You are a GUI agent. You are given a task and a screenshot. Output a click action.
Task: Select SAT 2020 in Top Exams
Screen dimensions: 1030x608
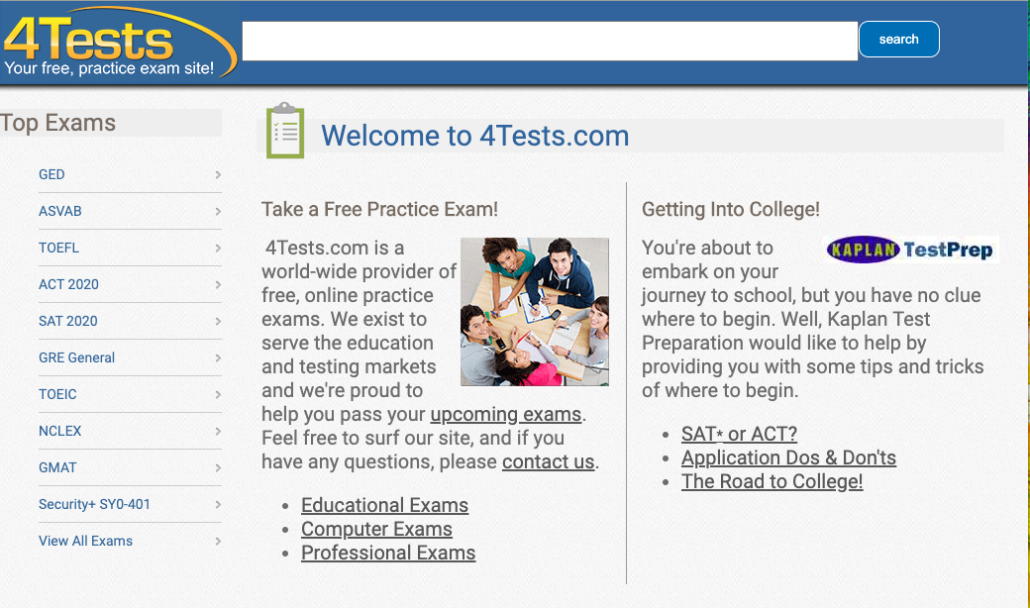click(x=68, y=321)
